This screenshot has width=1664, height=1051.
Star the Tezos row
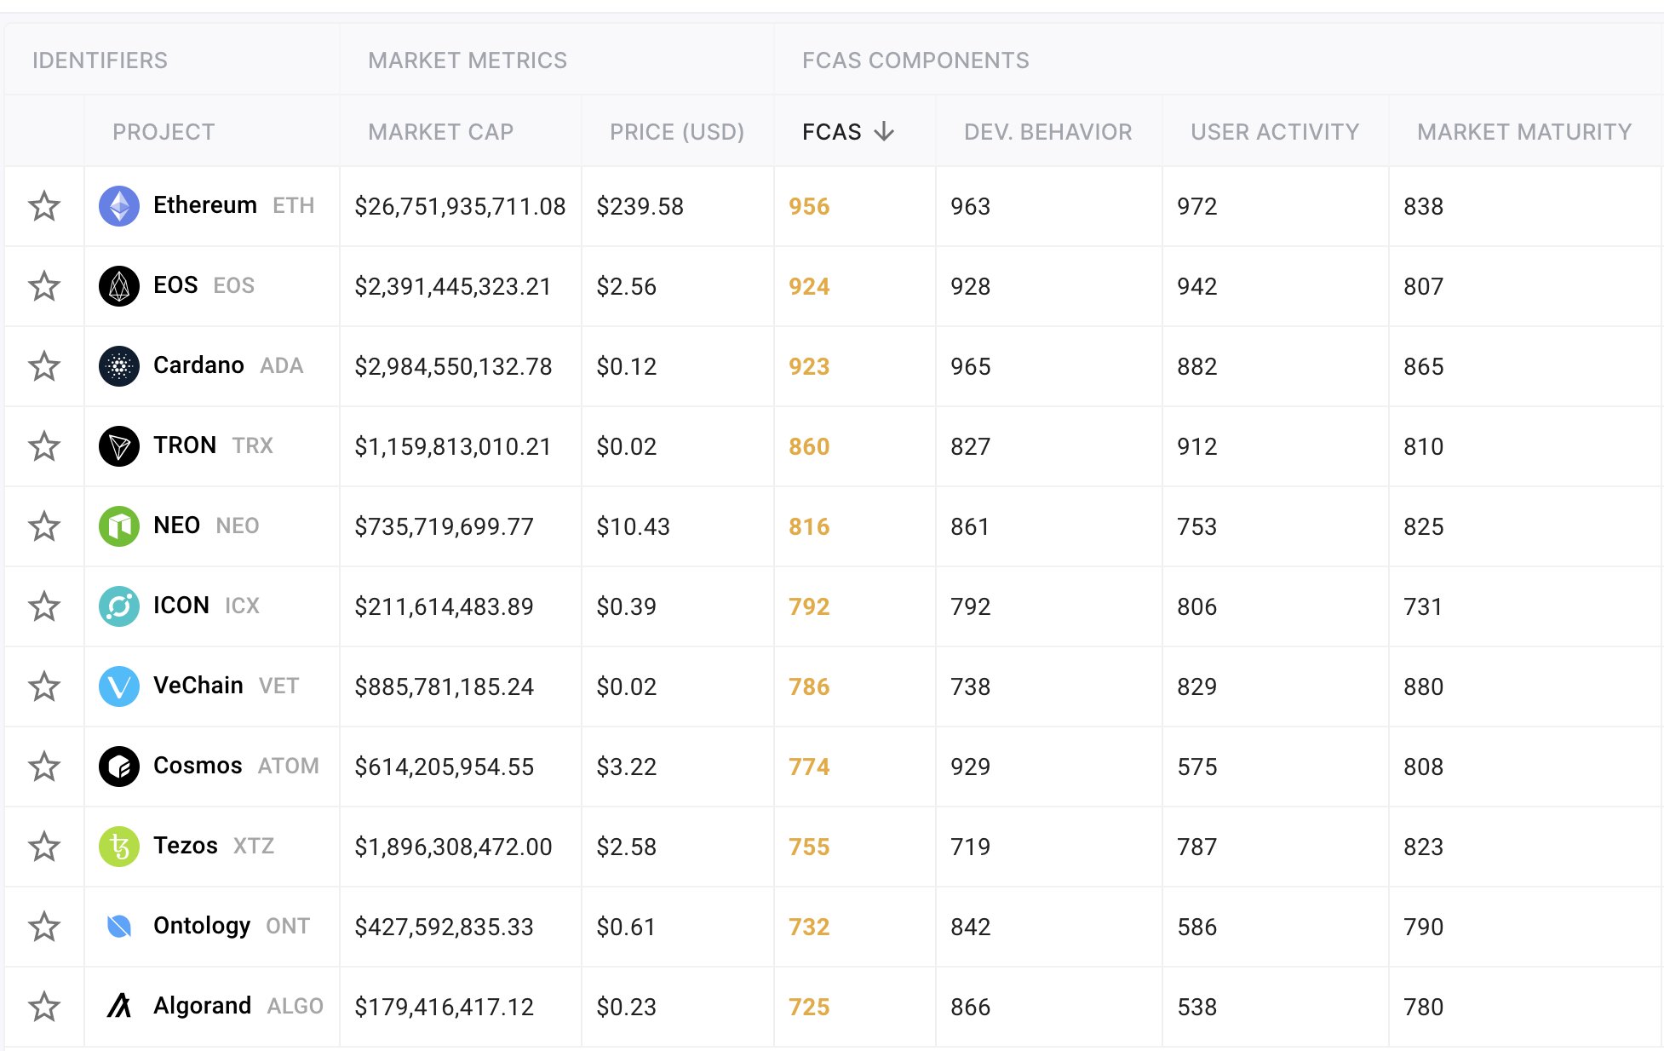(x=44, y=847)
